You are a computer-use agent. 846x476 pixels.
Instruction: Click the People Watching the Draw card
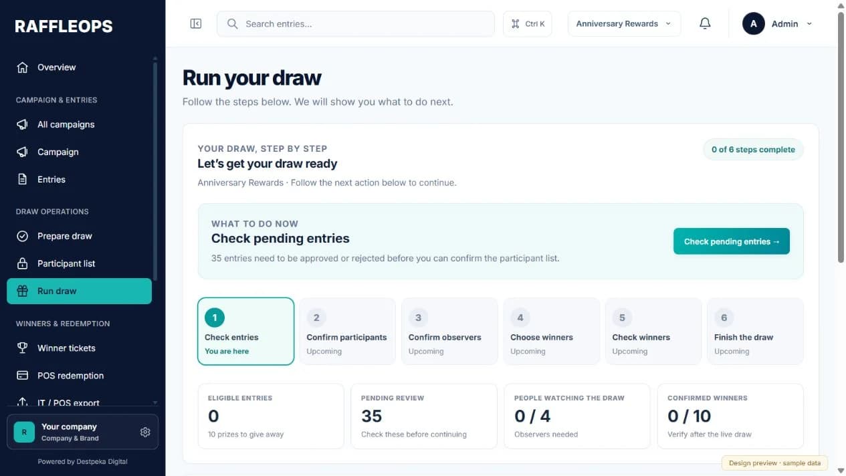click(x=577, y=416)
